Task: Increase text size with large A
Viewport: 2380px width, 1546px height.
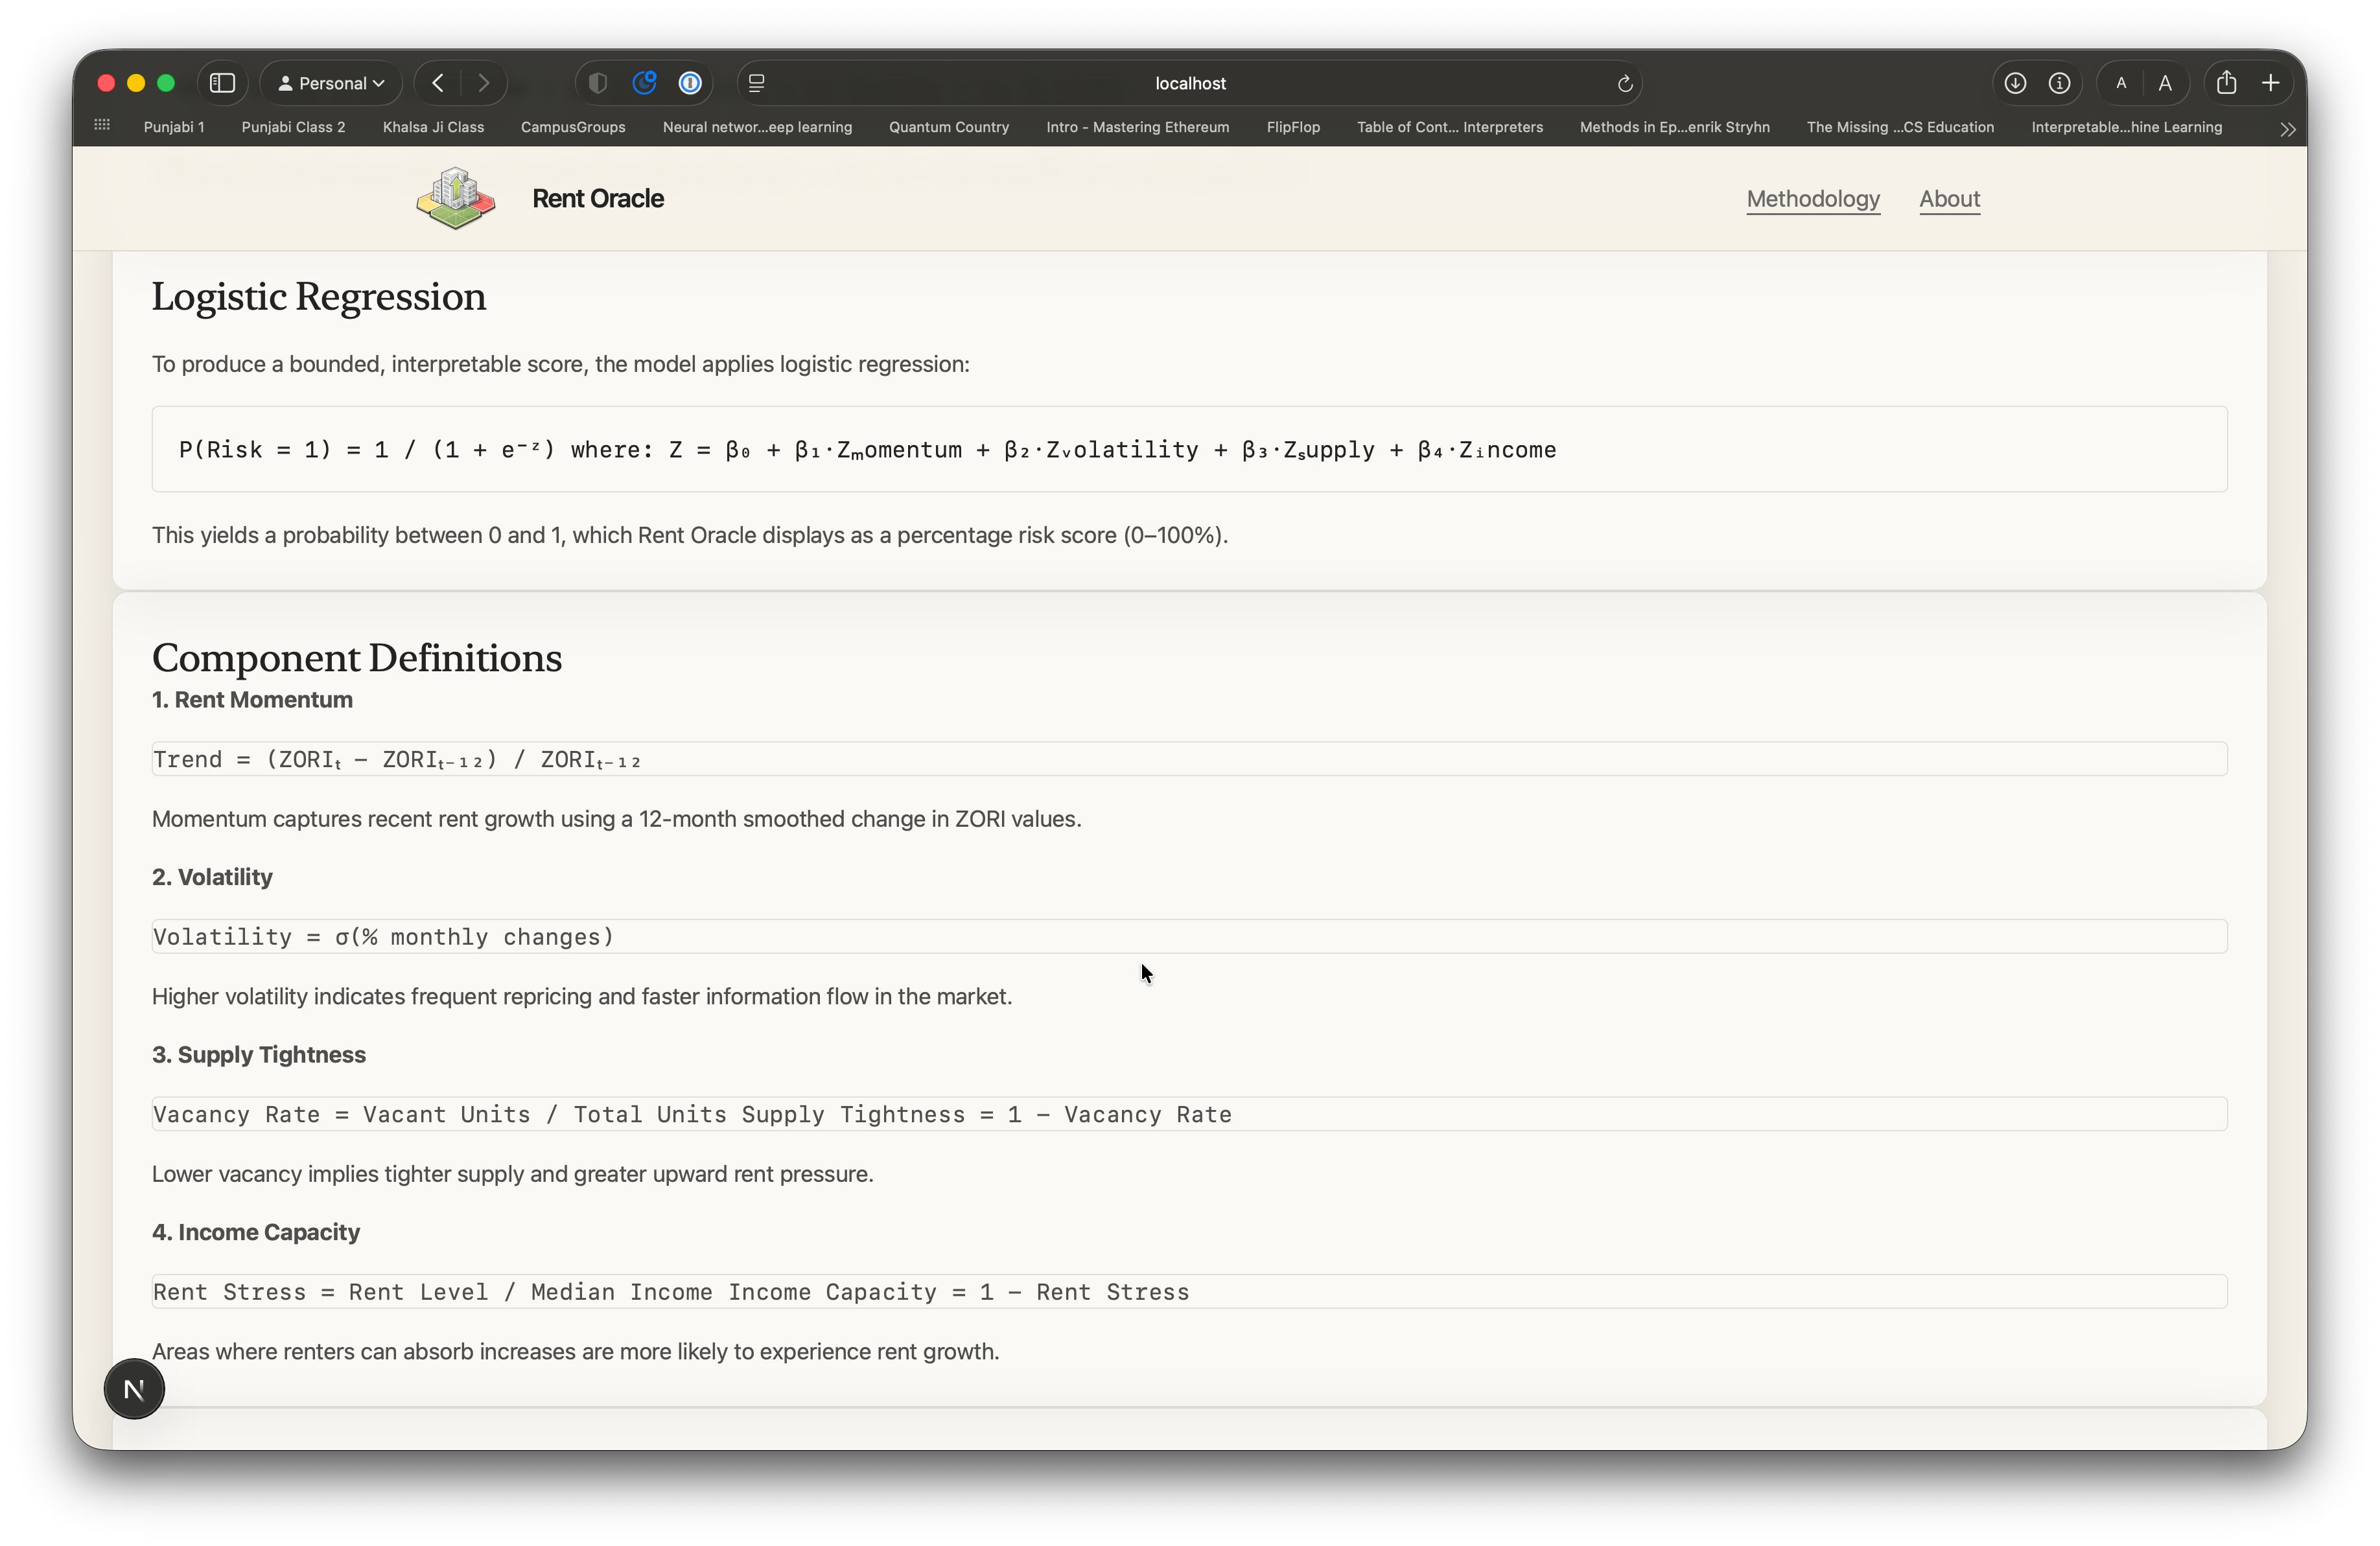Action: tap(2165, 83)
